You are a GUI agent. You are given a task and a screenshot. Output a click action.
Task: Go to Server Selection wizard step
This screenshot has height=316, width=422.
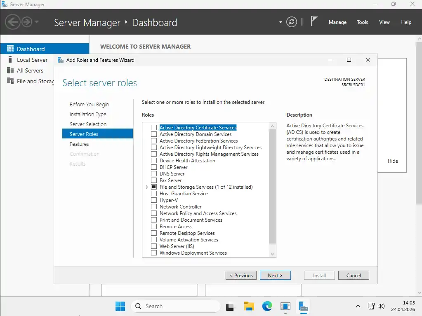coord(88,124)
